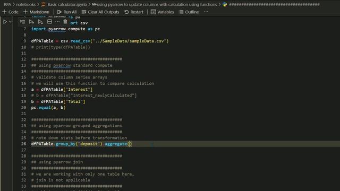Viewport: 340px width, 191px height.
Task: Add a new Code cell
Action: (x=10, y=12)
